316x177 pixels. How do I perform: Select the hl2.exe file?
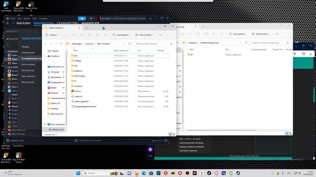click(x=120, y=91)
